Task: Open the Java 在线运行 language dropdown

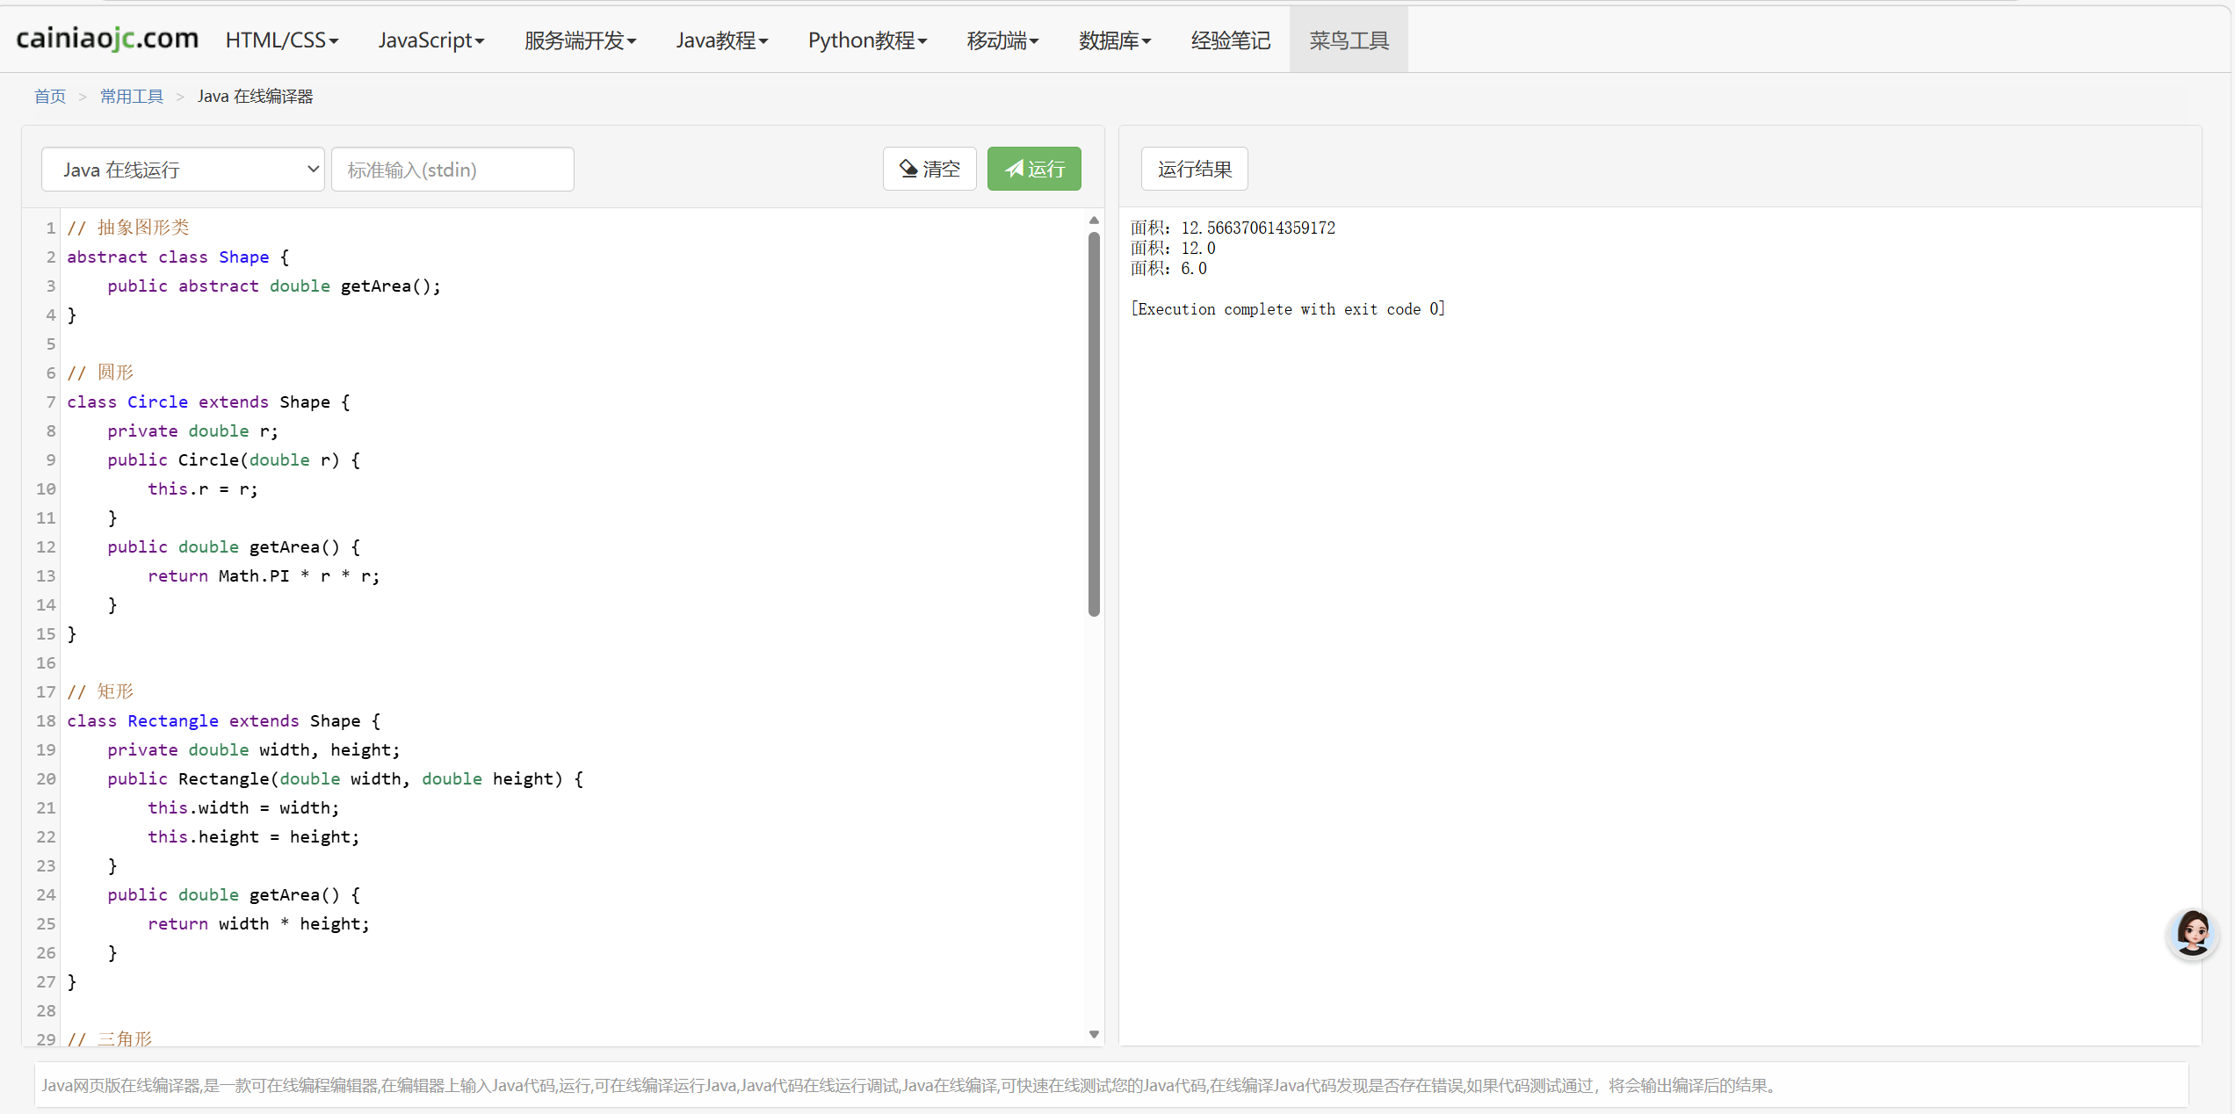Action: (183, 170)
